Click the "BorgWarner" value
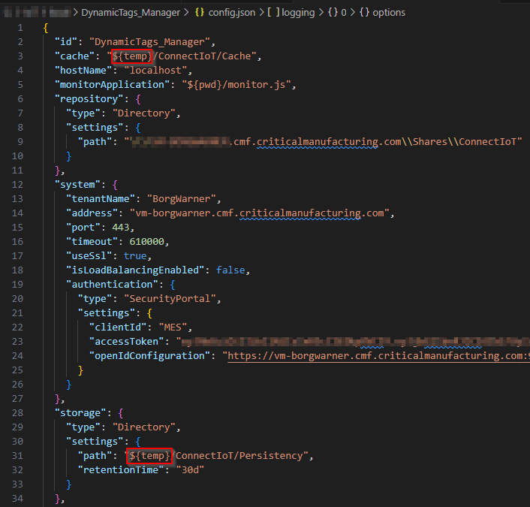 [x=181, y=198]
